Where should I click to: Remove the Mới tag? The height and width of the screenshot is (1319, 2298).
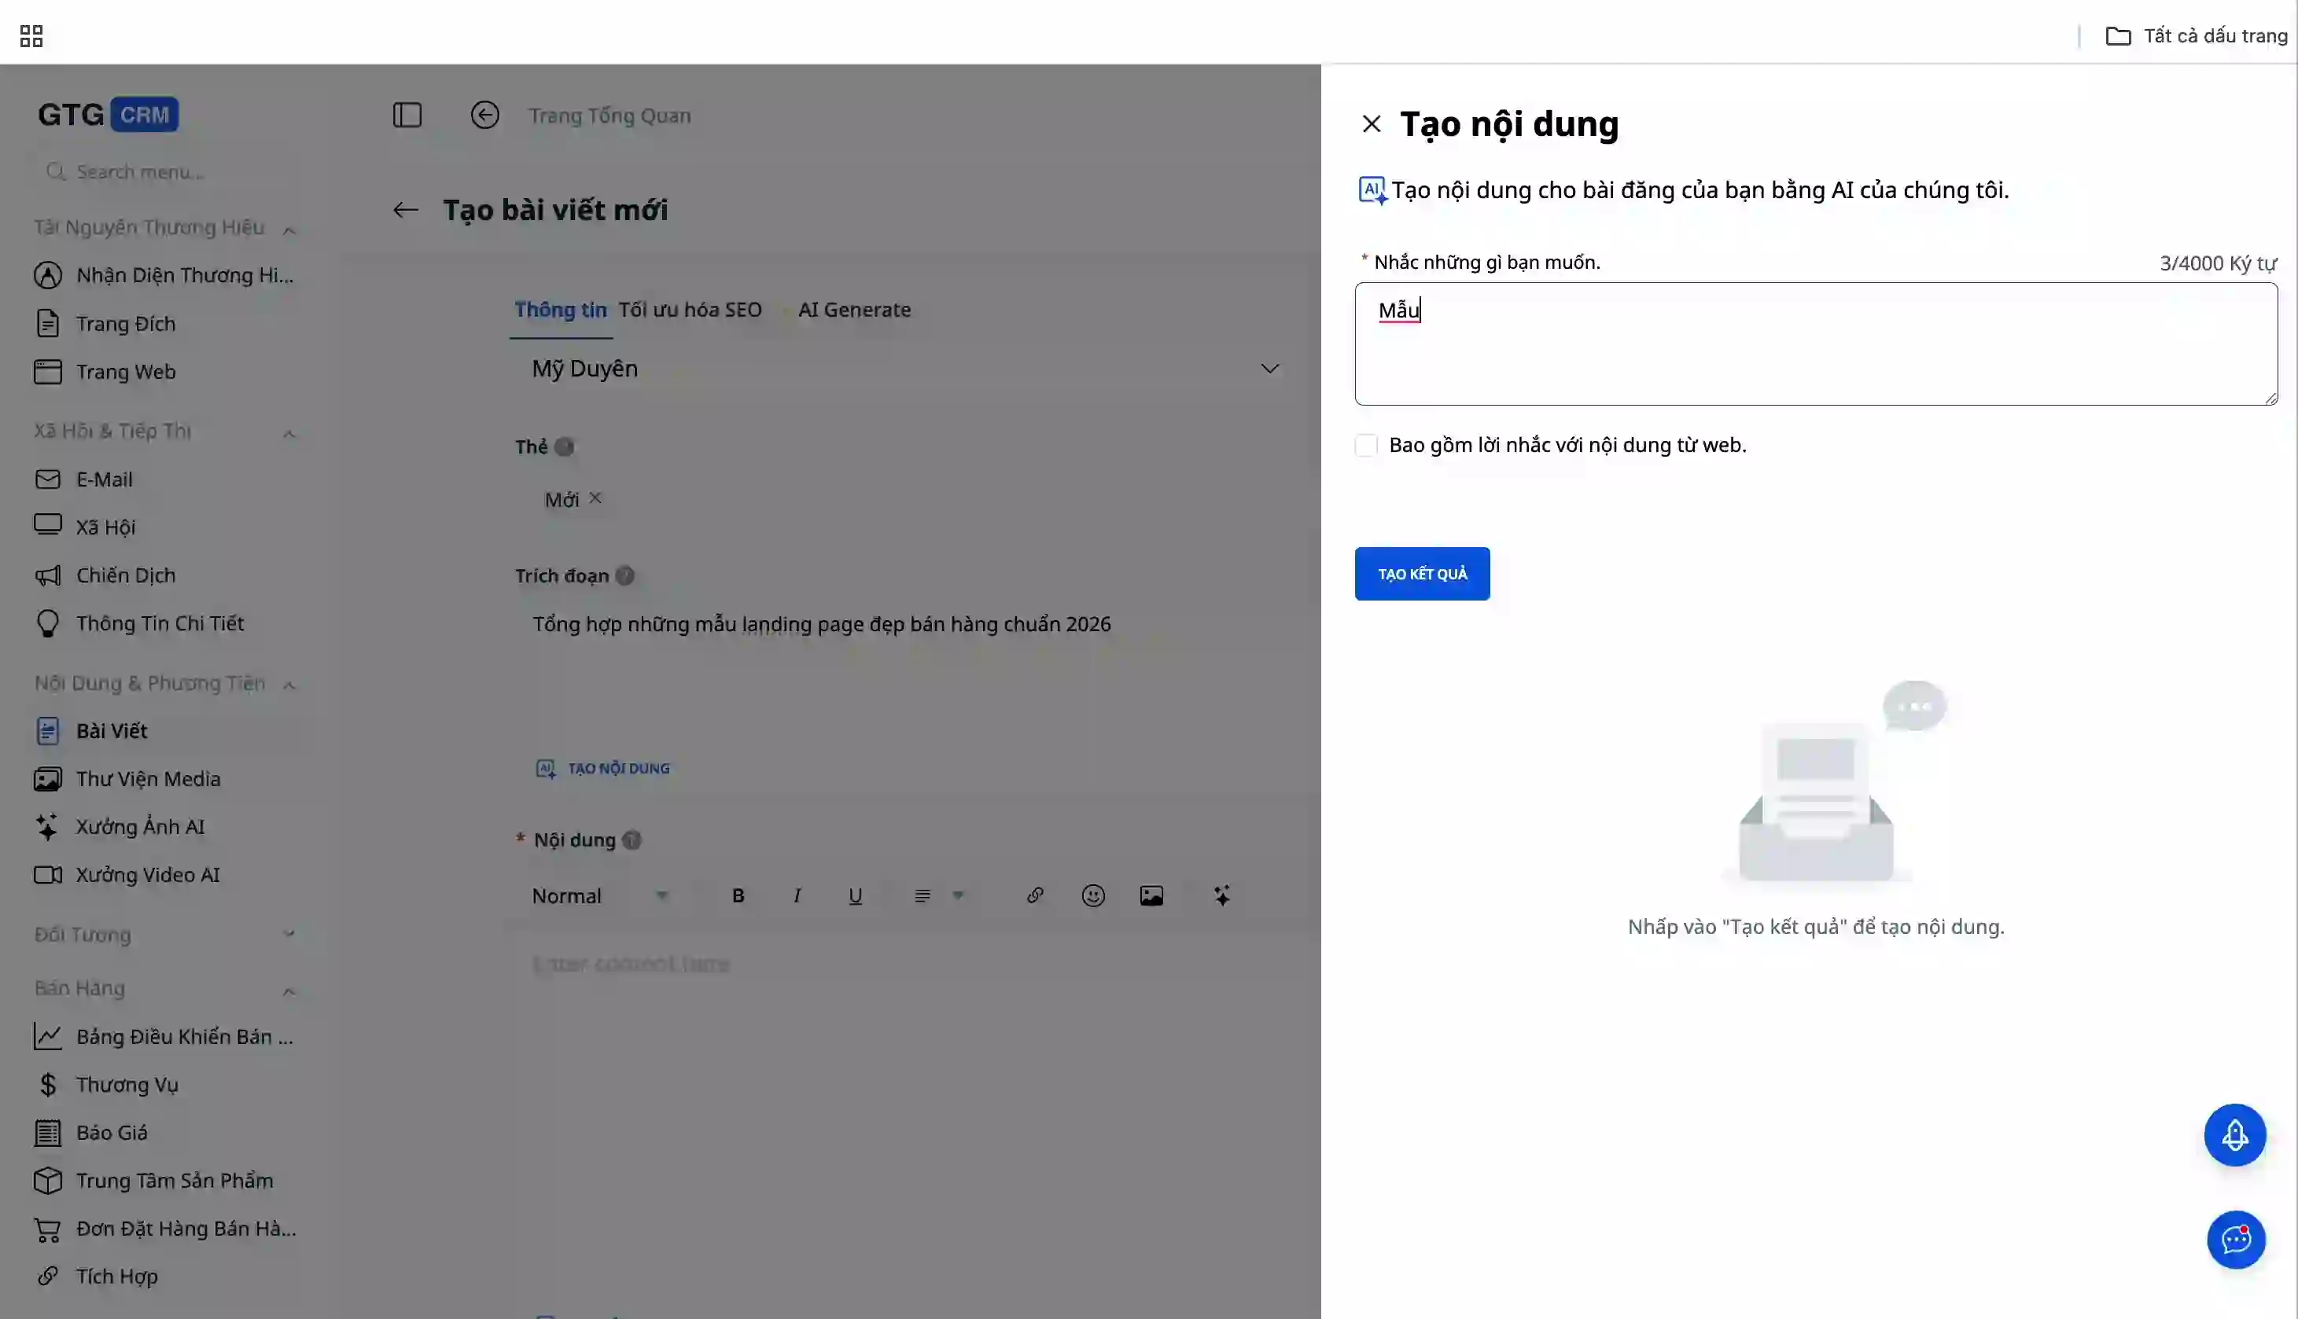click(x=595, y=498)
